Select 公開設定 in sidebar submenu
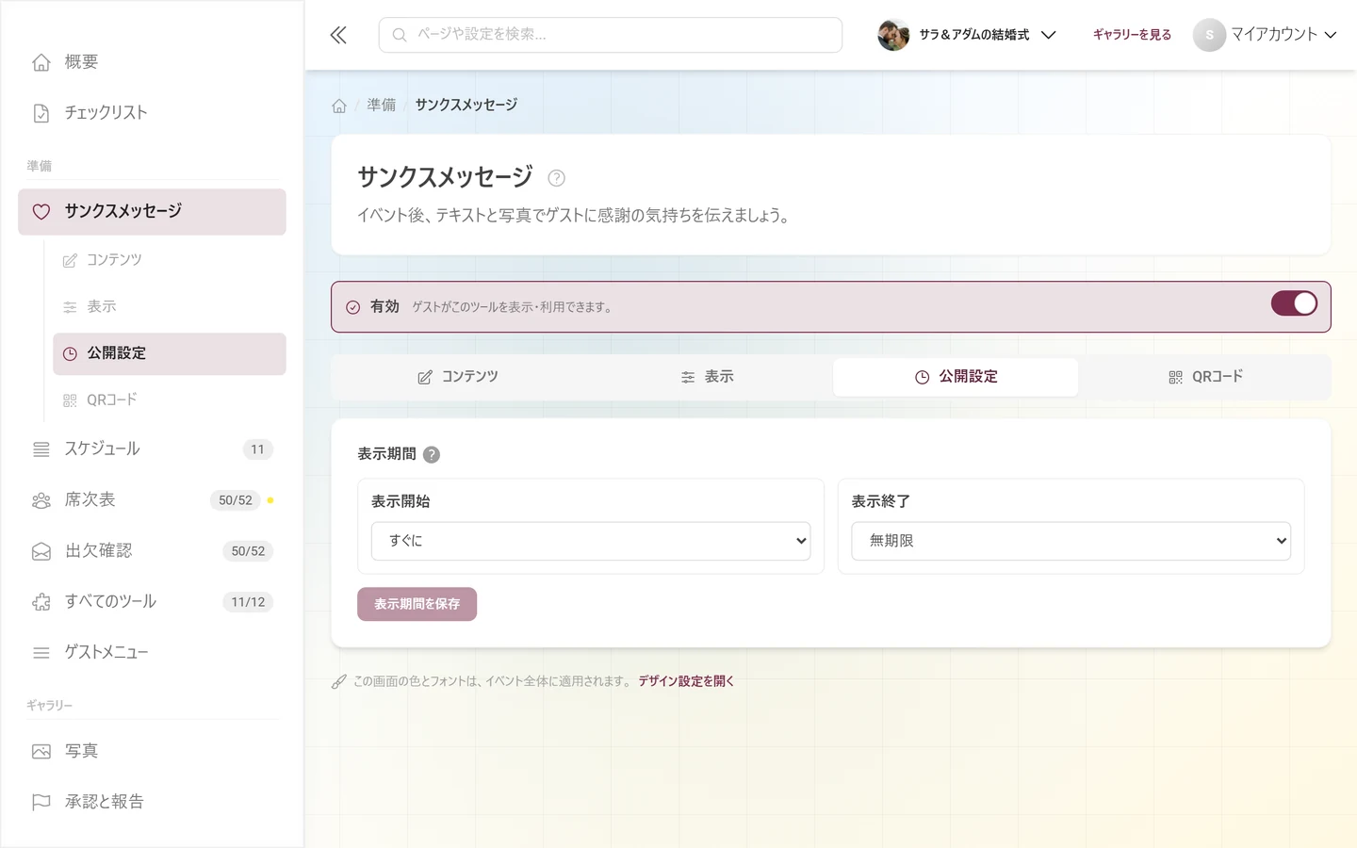 pyautogui.click(x=170, y=353)
